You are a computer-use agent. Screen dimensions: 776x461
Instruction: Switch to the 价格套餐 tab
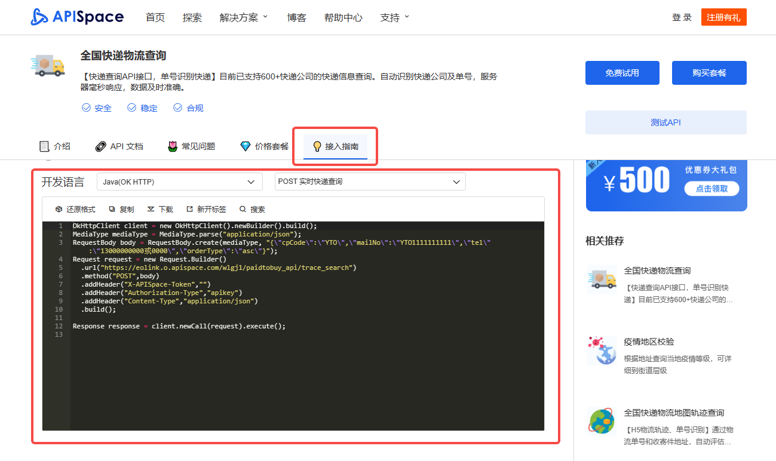265,146
